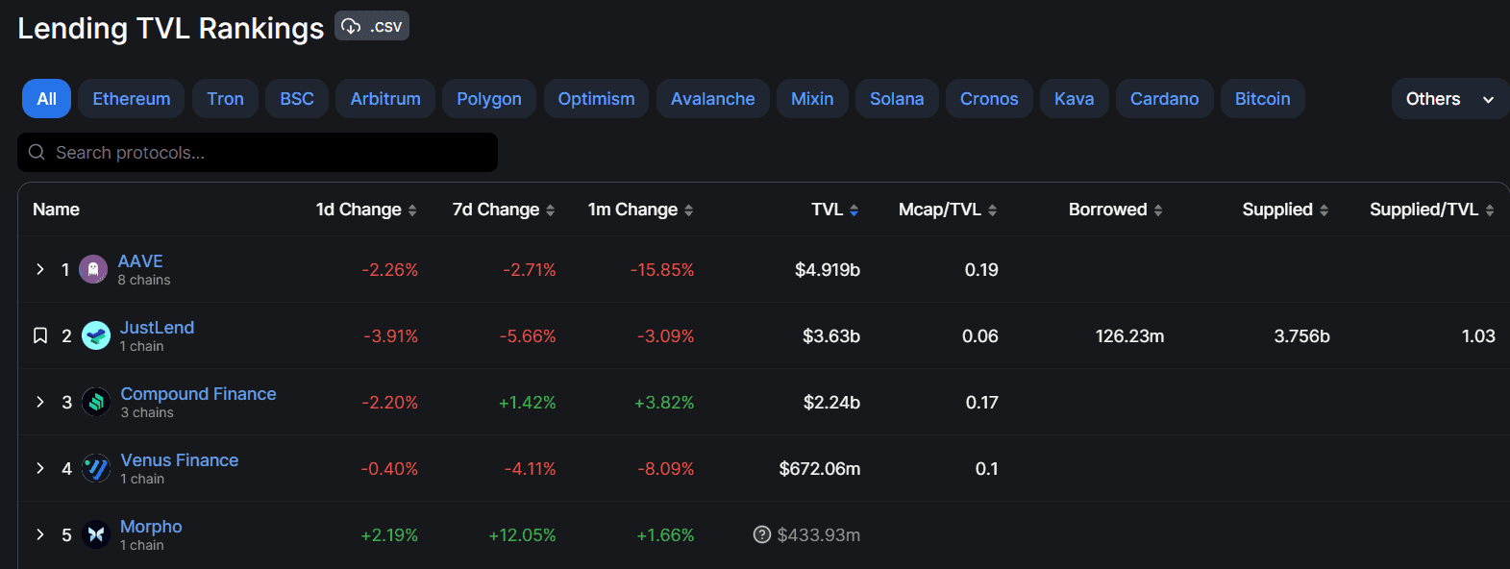The width and height of the screenshot is (1510, 569).
Task: Click AAVE's 1m change -15.85%
Action: [662, 270]
